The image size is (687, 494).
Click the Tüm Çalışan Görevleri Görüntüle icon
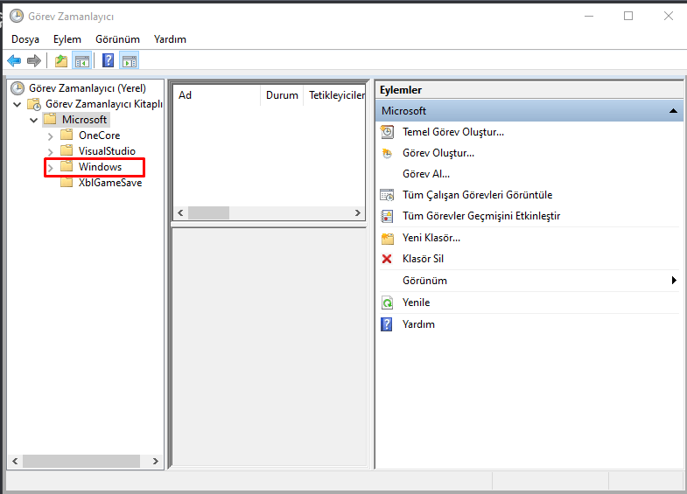tap(387, 195)
